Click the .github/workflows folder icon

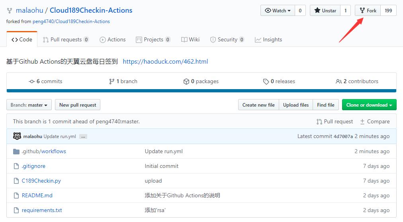pyautogui.click(x=16, y=151)
